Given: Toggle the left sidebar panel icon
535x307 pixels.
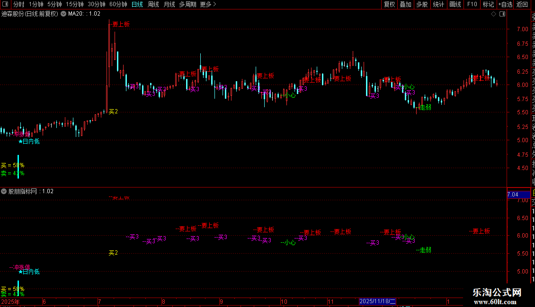Looking at the screenshot, I should (4, 4).
